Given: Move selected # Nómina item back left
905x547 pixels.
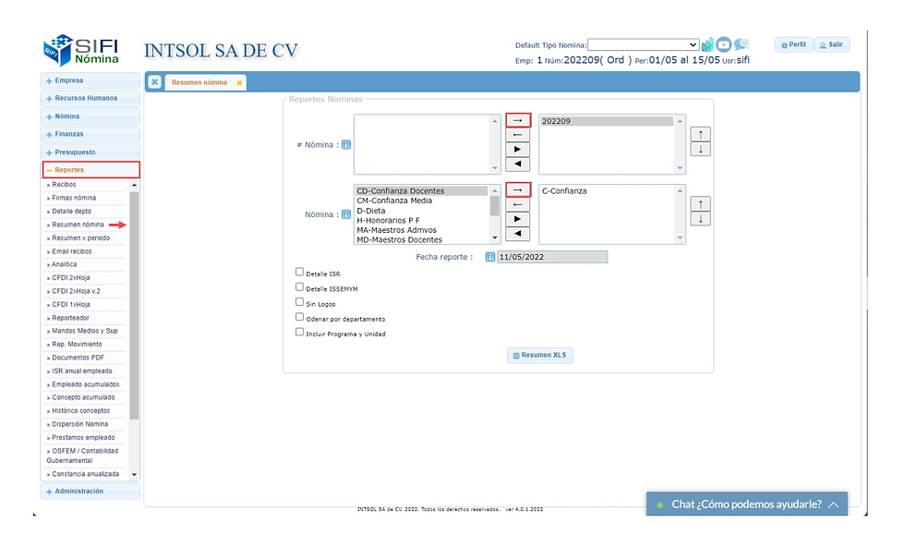Looking at the screenshot, I should pyautogui.click(x=518, y=135).
